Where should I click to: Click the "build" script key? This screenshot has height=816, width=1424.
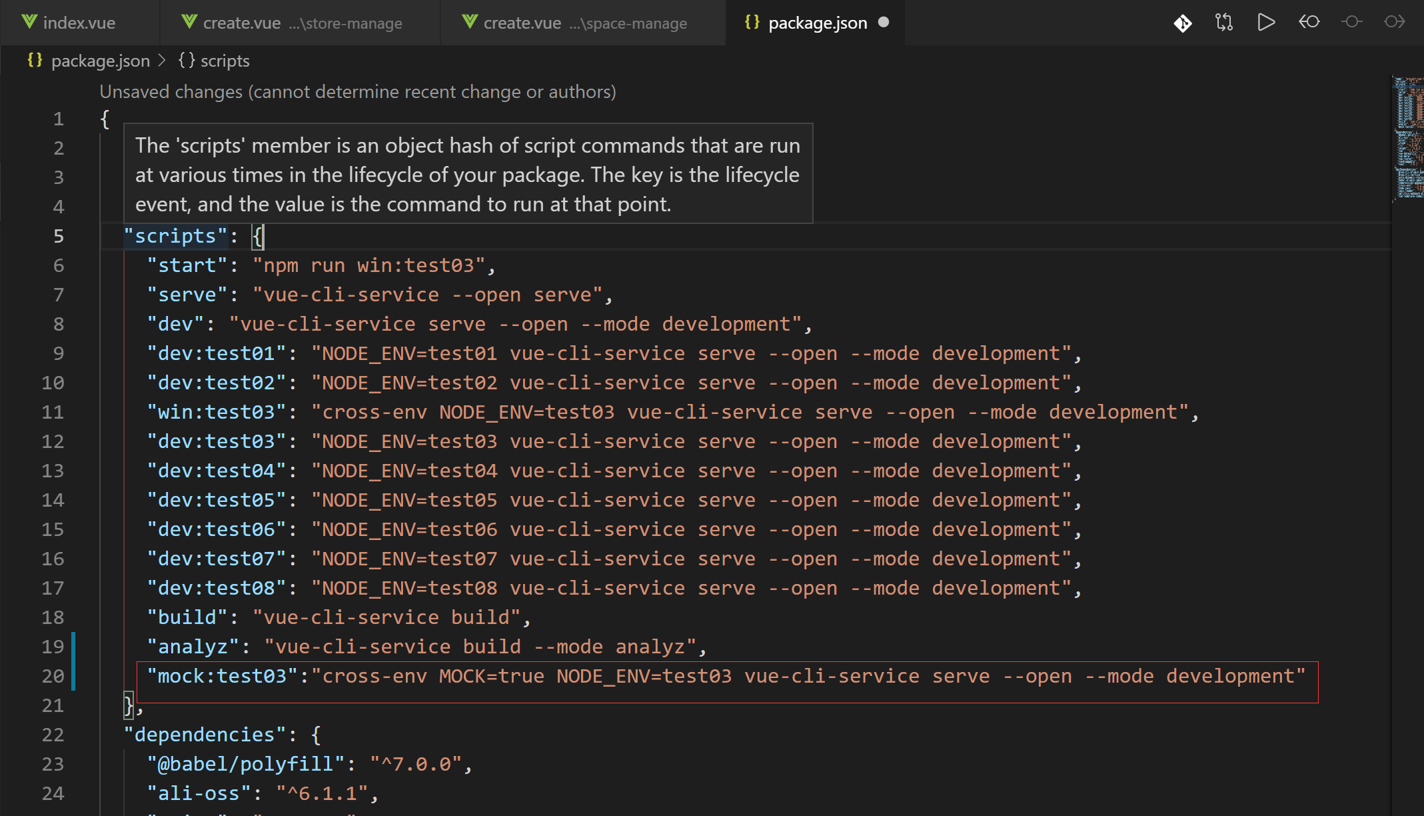point(187,617)
